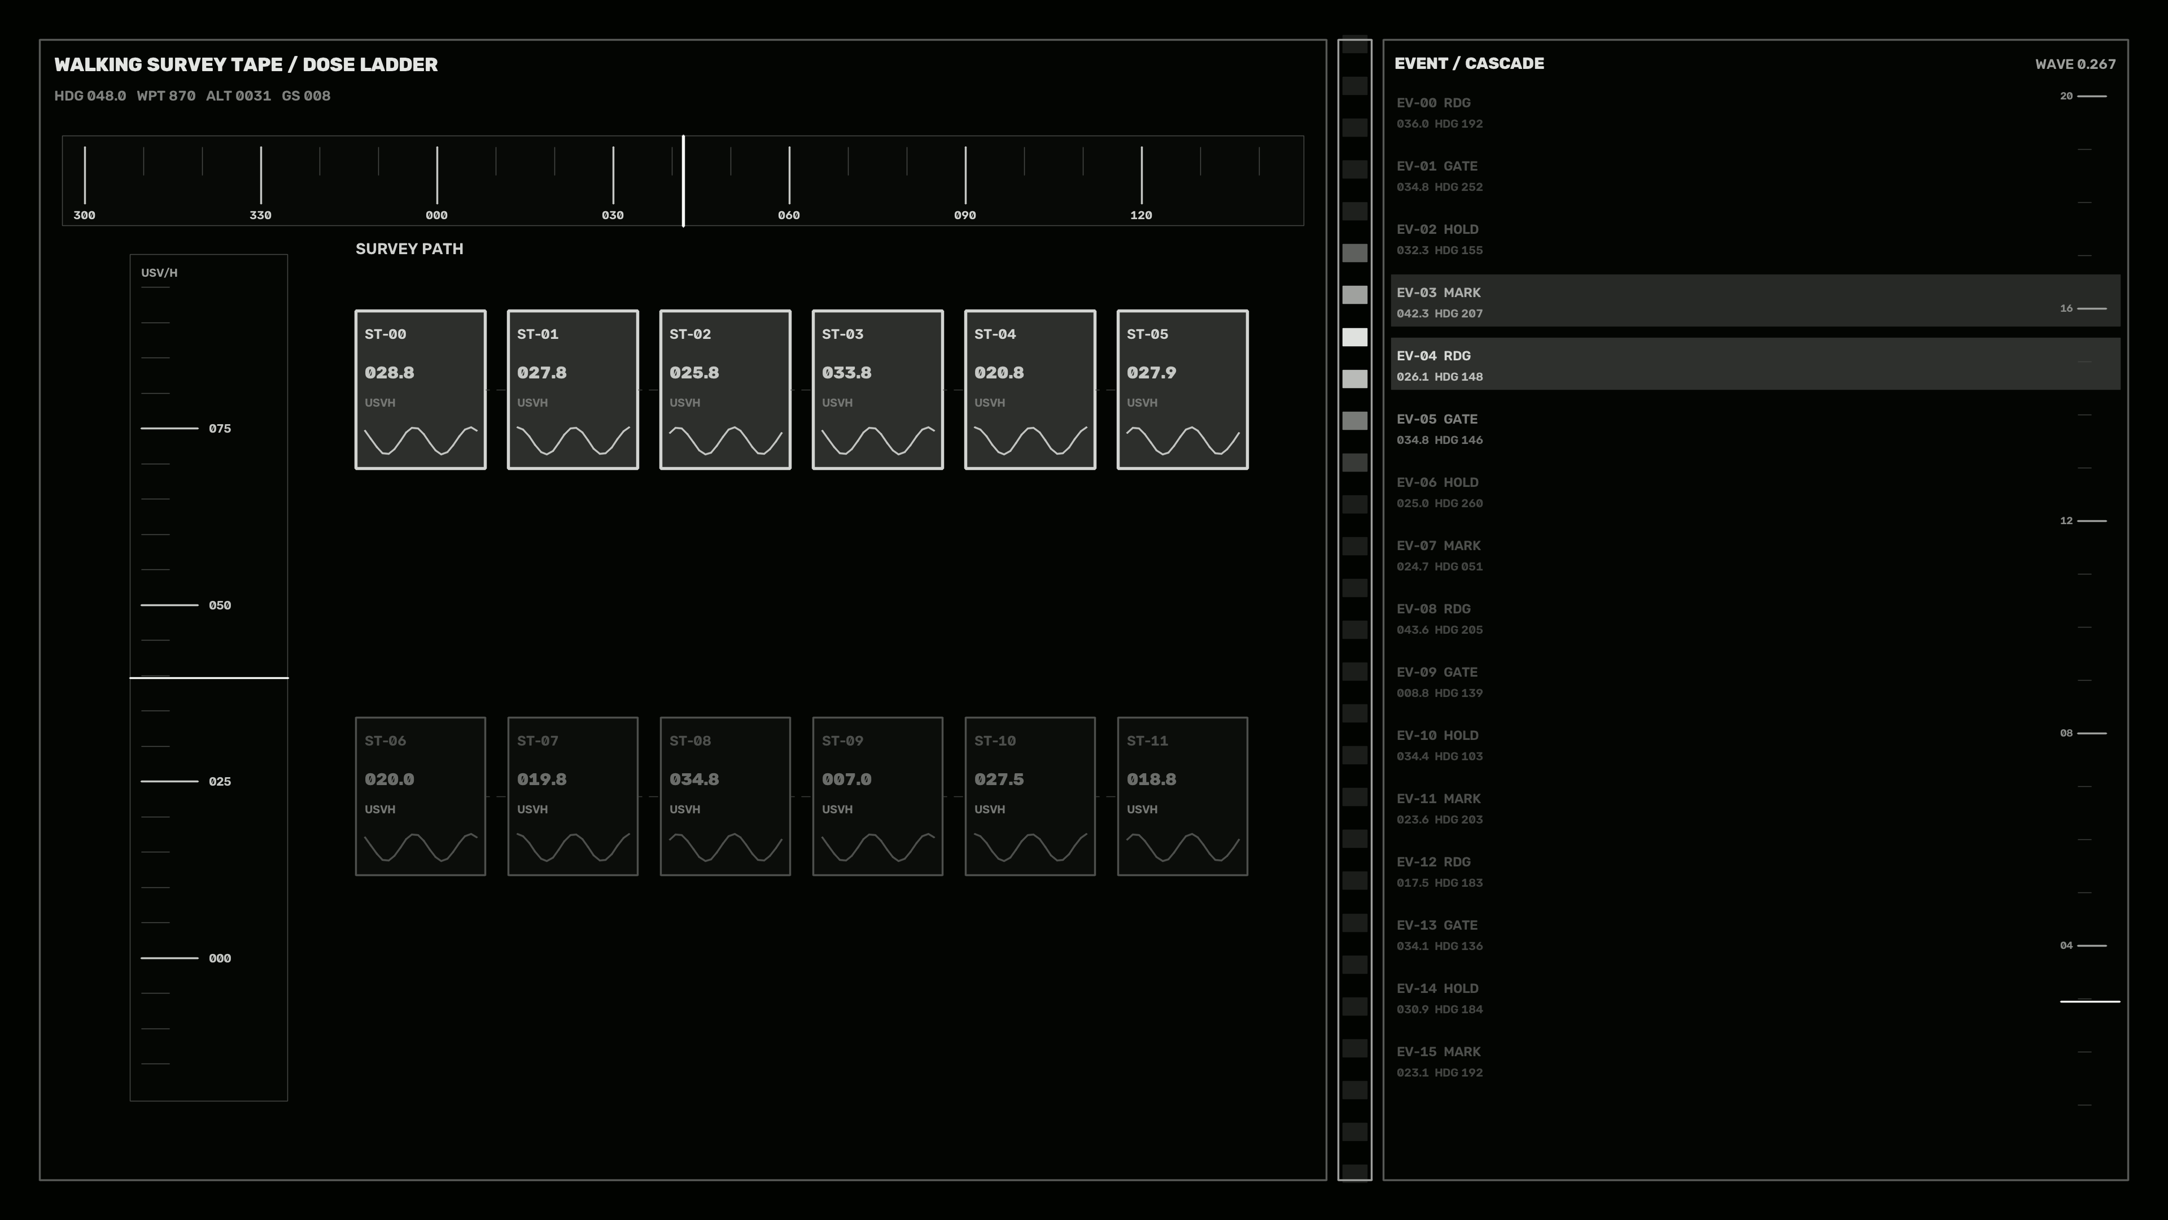The width and height of the screenshot is (2168, 1220).
Task: Click the heading tape cursor line
Action: click(683, 180)
